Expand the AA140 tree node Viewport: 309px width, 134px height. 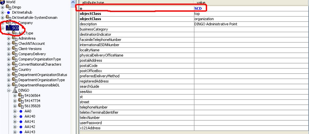click(x=15, y=116)
